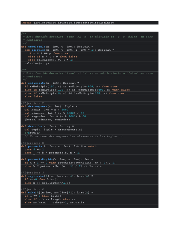Click the replicate function definition
The height and width of the screenshot is (232, 179).
[57, 176]
